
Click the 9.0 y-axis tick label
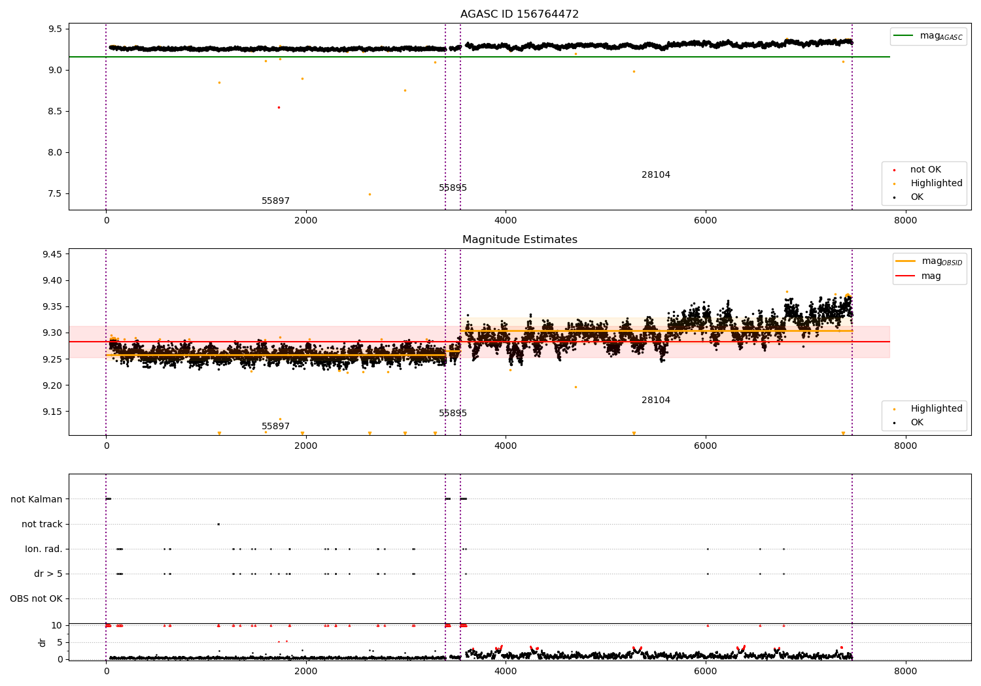(55, 71)
